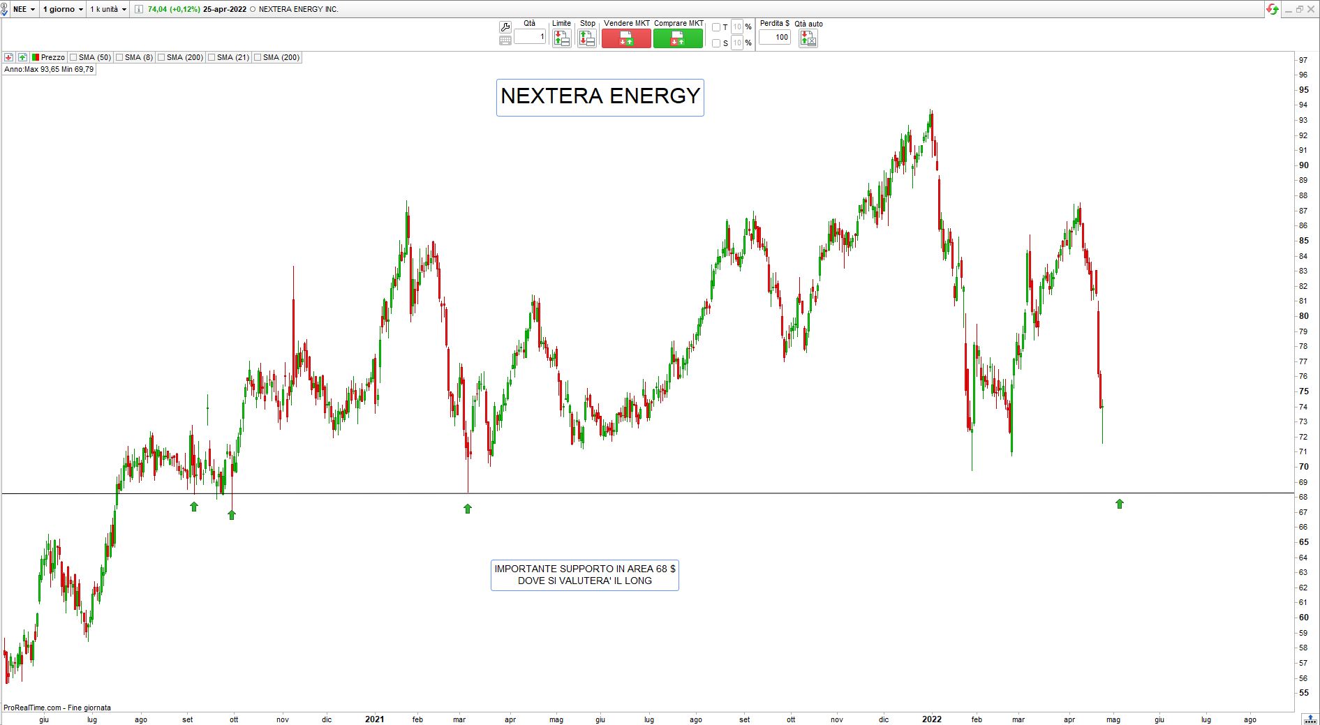Tick the SMA (8) checkbox
1320x725 pixels.
119,57
